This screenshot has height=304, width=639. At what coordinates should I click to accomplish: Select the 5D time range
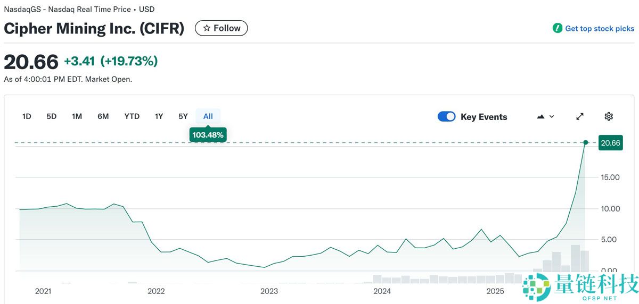point(52,116)
